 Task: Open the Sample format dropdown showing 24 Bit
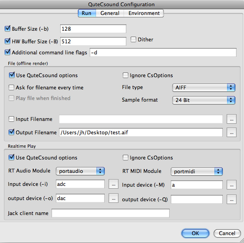[x=204, y=100]
